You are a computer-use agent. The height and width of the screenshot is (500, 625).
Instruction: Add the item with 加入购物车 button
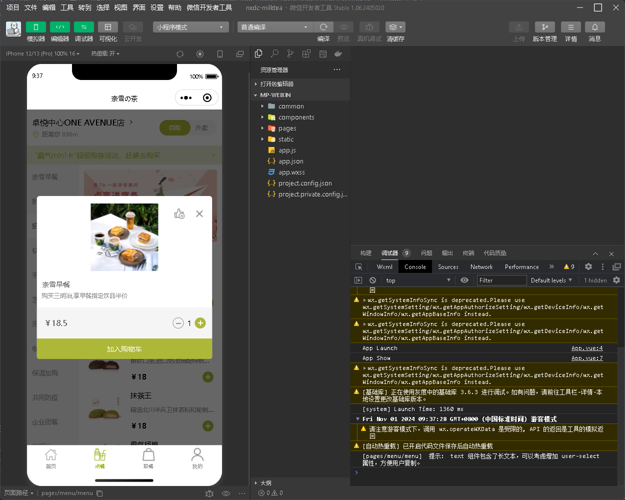(124, 348)
